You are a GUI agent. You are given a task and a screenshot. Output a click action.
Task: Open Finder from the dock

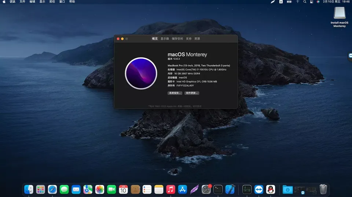click(29, 189)
